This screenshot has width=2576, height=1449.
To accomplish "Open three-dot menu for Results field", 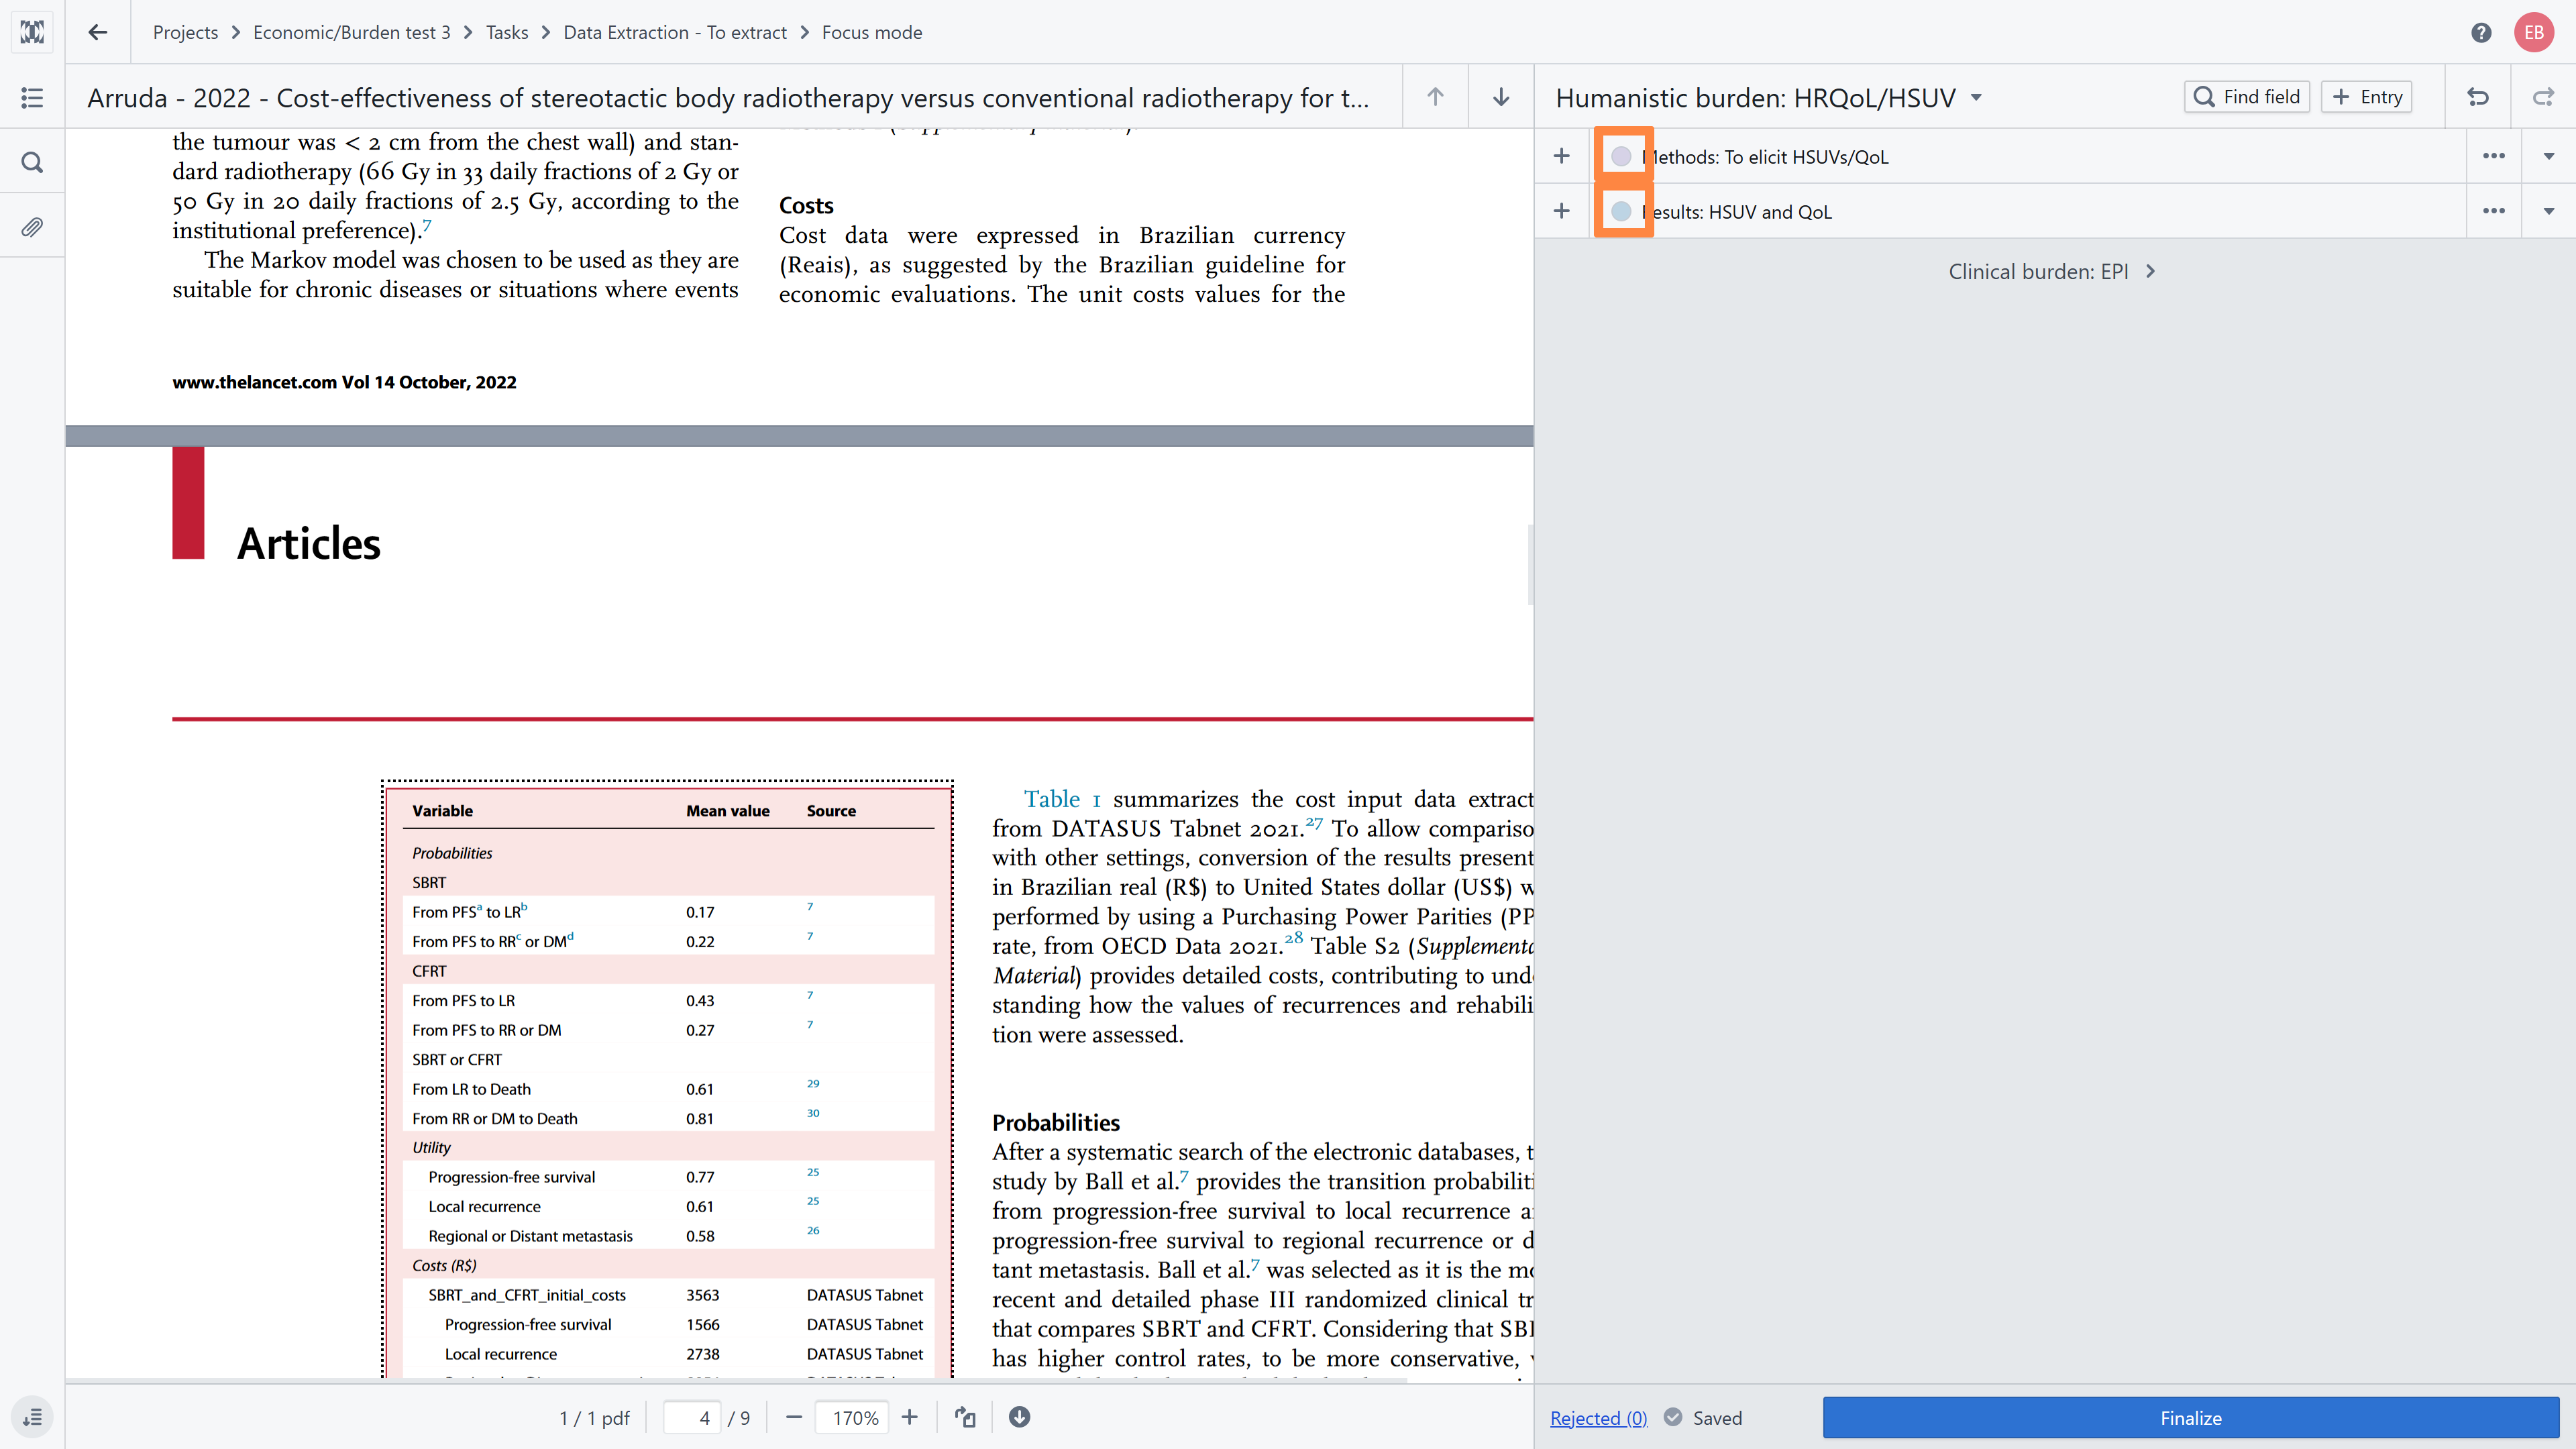I will [x=2494, y=211].
